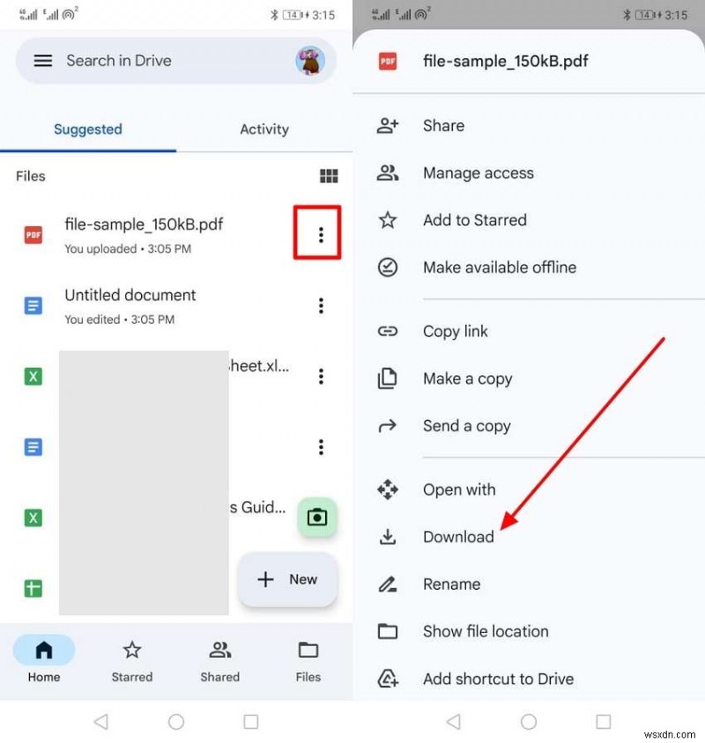
Task: Tap the Open with arrows icon
Action: [x=388, y=489]
